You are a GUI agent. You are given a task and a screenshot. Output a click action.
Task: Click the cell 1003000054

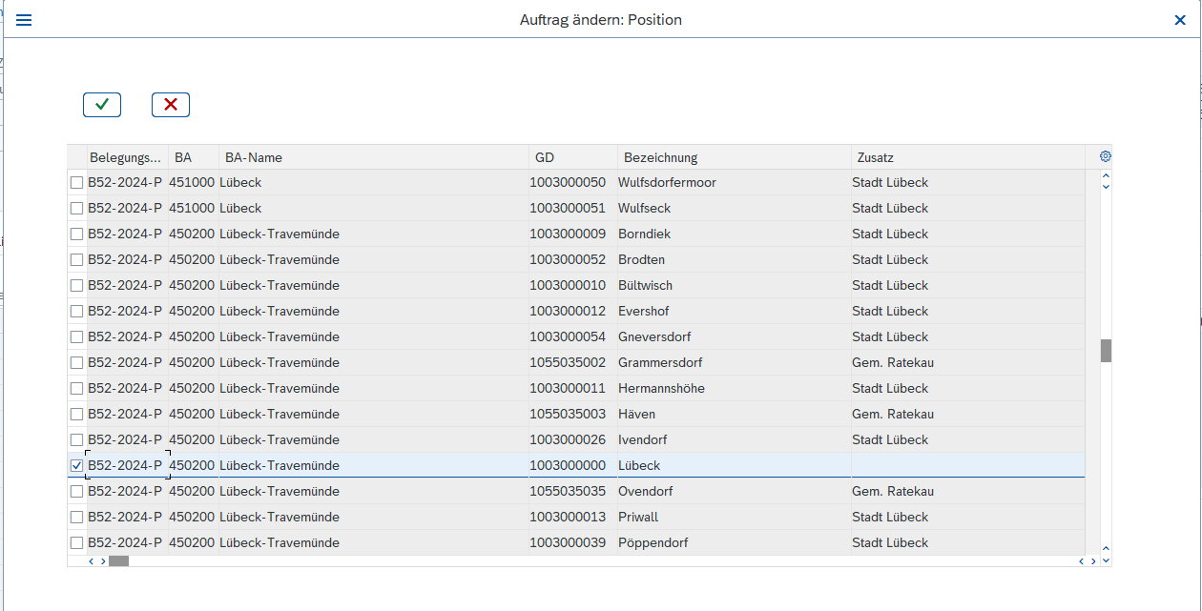point(573,337)
